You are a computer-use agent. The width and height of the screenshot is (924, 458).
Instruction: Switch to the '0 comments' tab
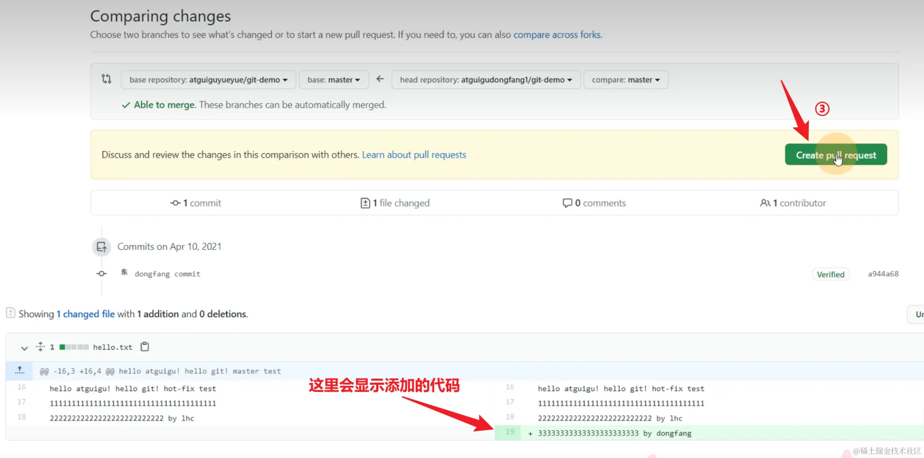[594, 203]
